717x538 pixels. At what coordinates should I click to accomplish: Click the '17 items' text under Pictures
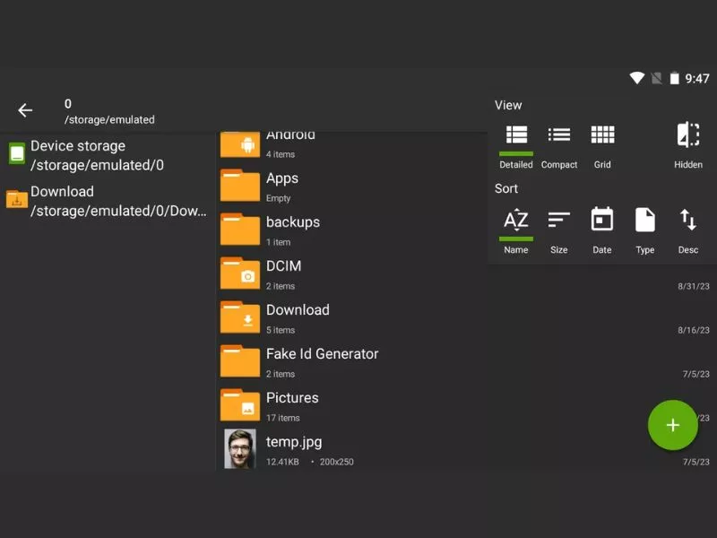click(x=283, y=418)
